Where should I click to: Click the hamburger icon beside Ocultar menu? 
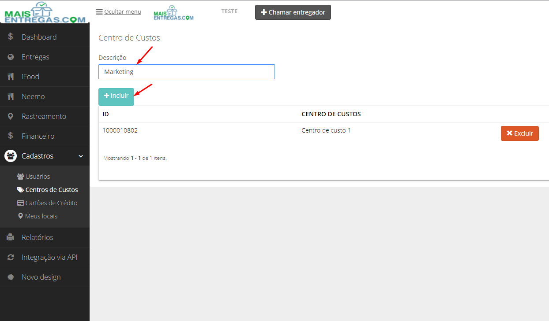click(99, 12)
